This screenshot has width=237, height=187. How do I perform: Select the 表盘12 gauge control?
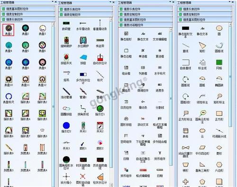click(x=42, y=81)
